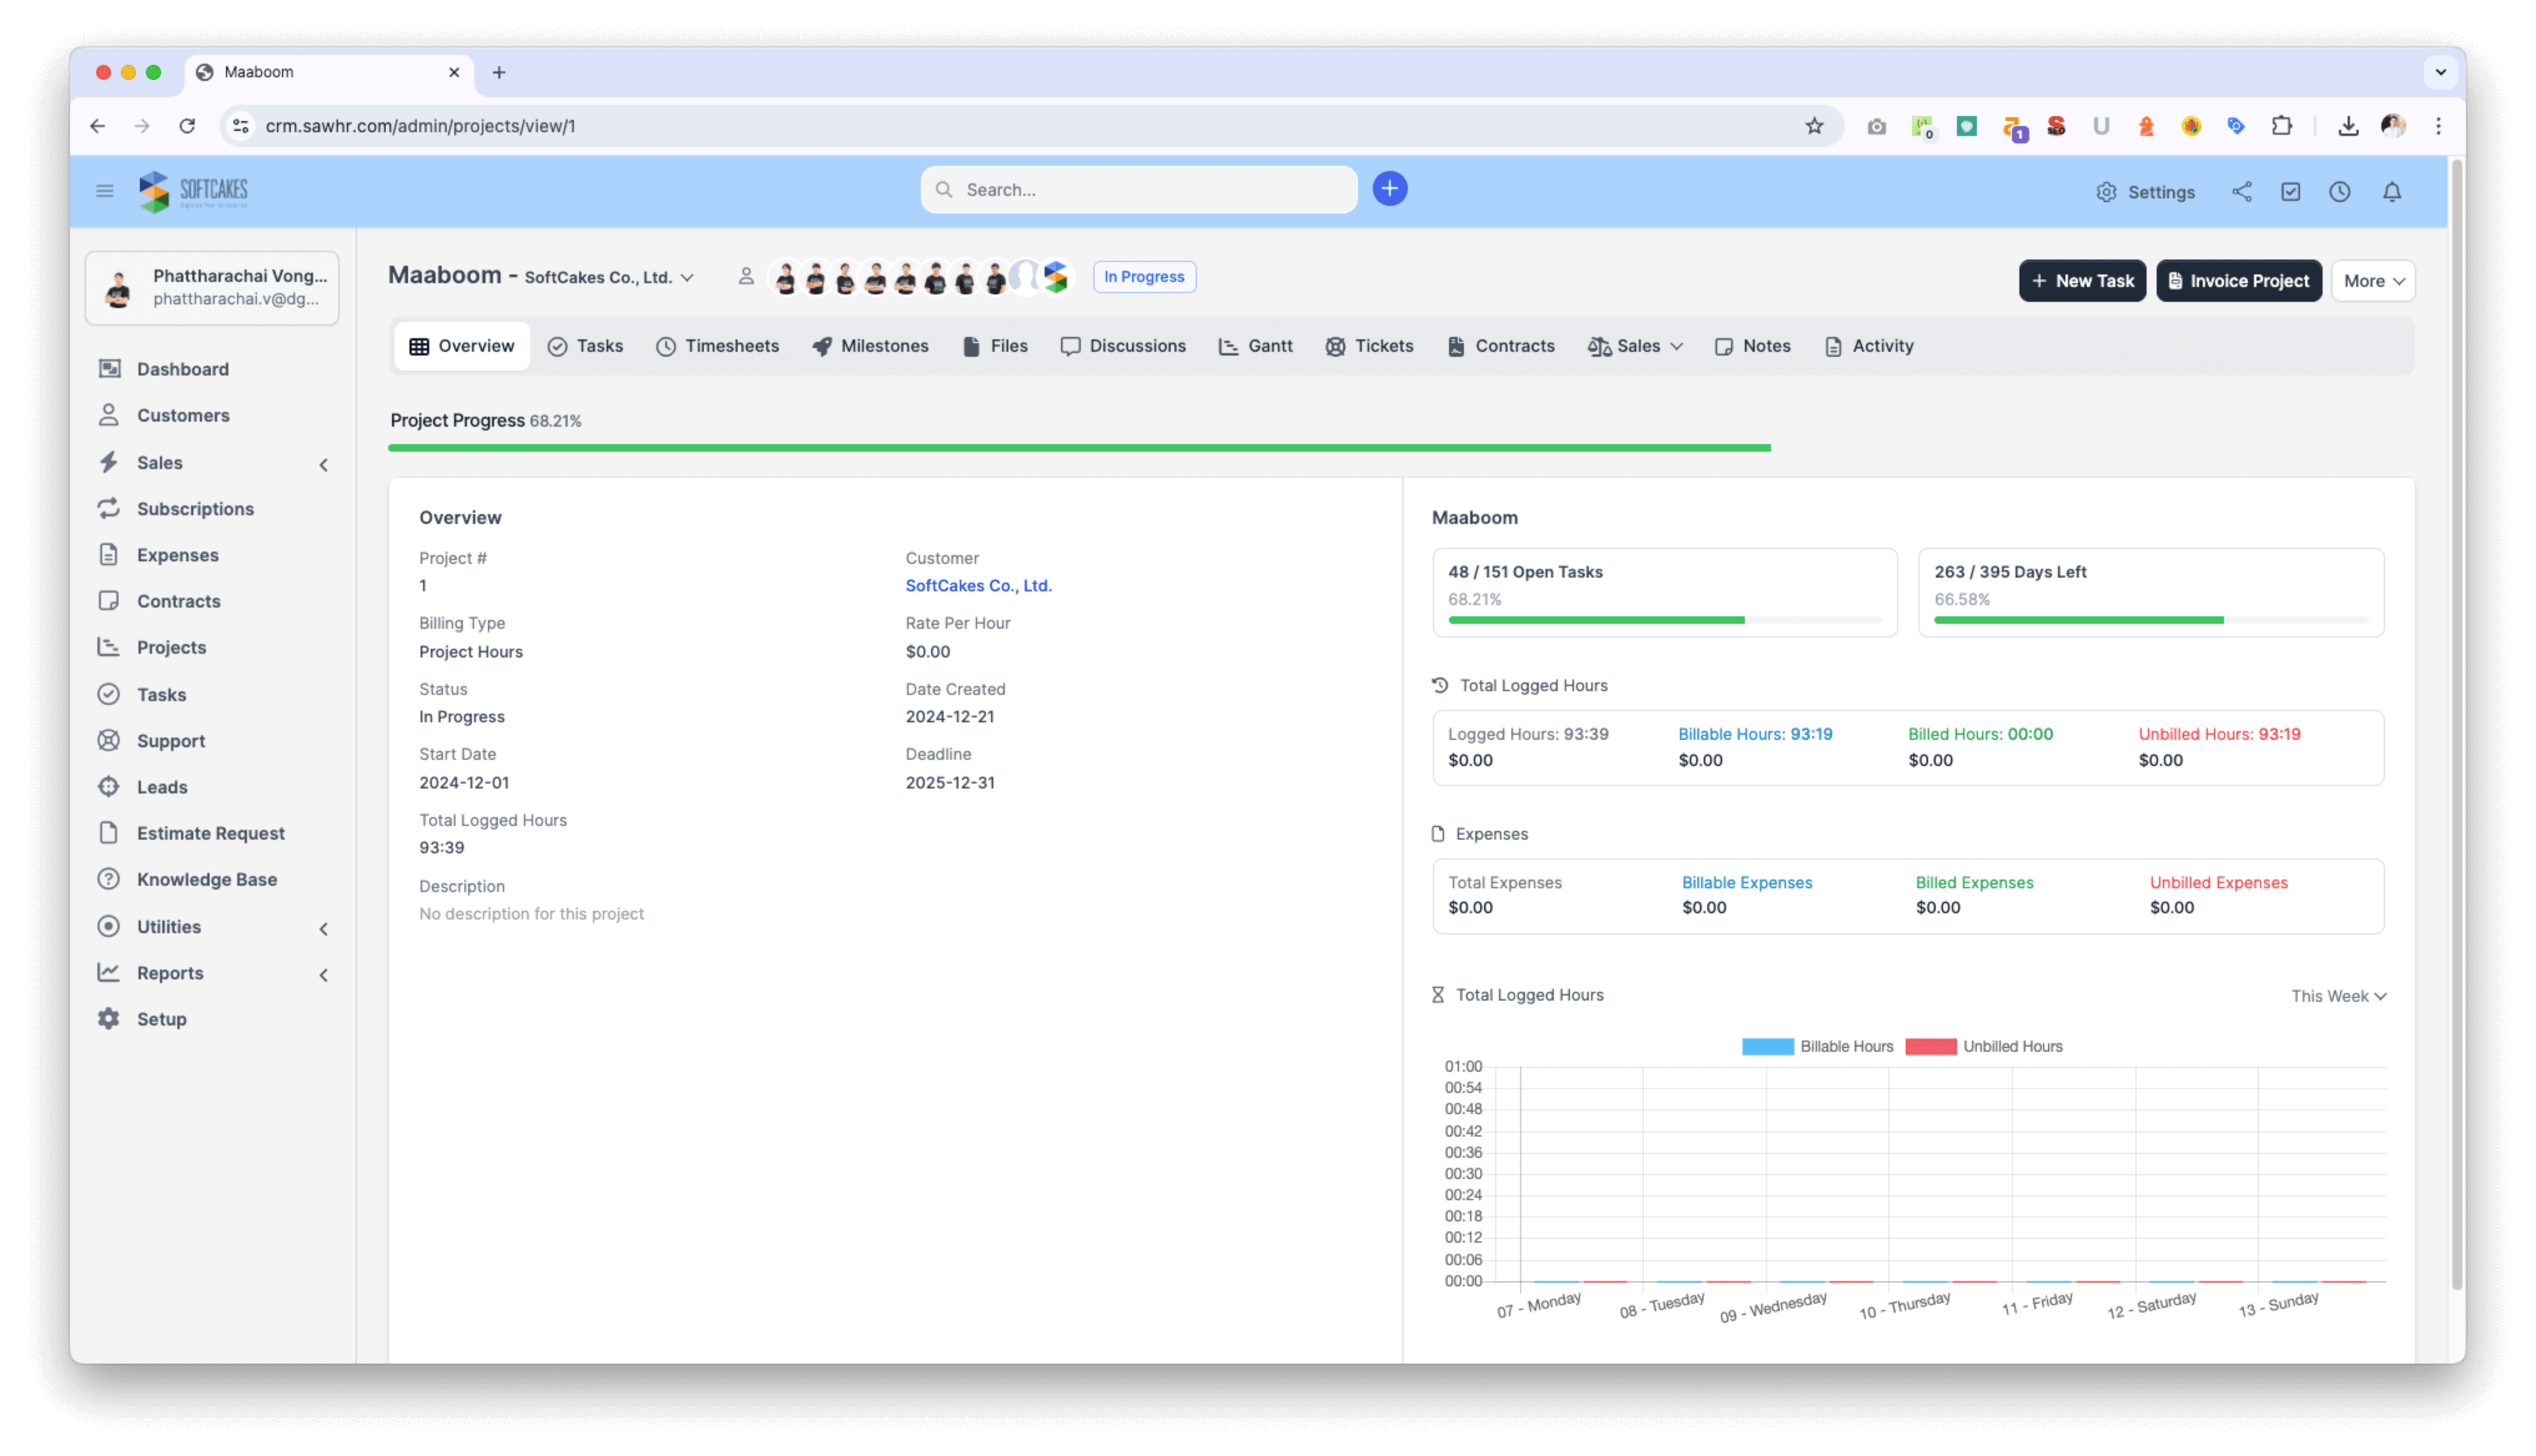Viewport: 2536px width, 1456px height.
Task: Go back with the browser back arrow
Action: point(97,126)
